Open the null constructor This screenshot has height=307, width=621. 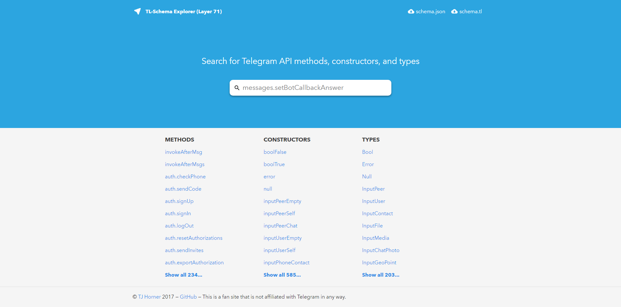(x=268, y=189)
